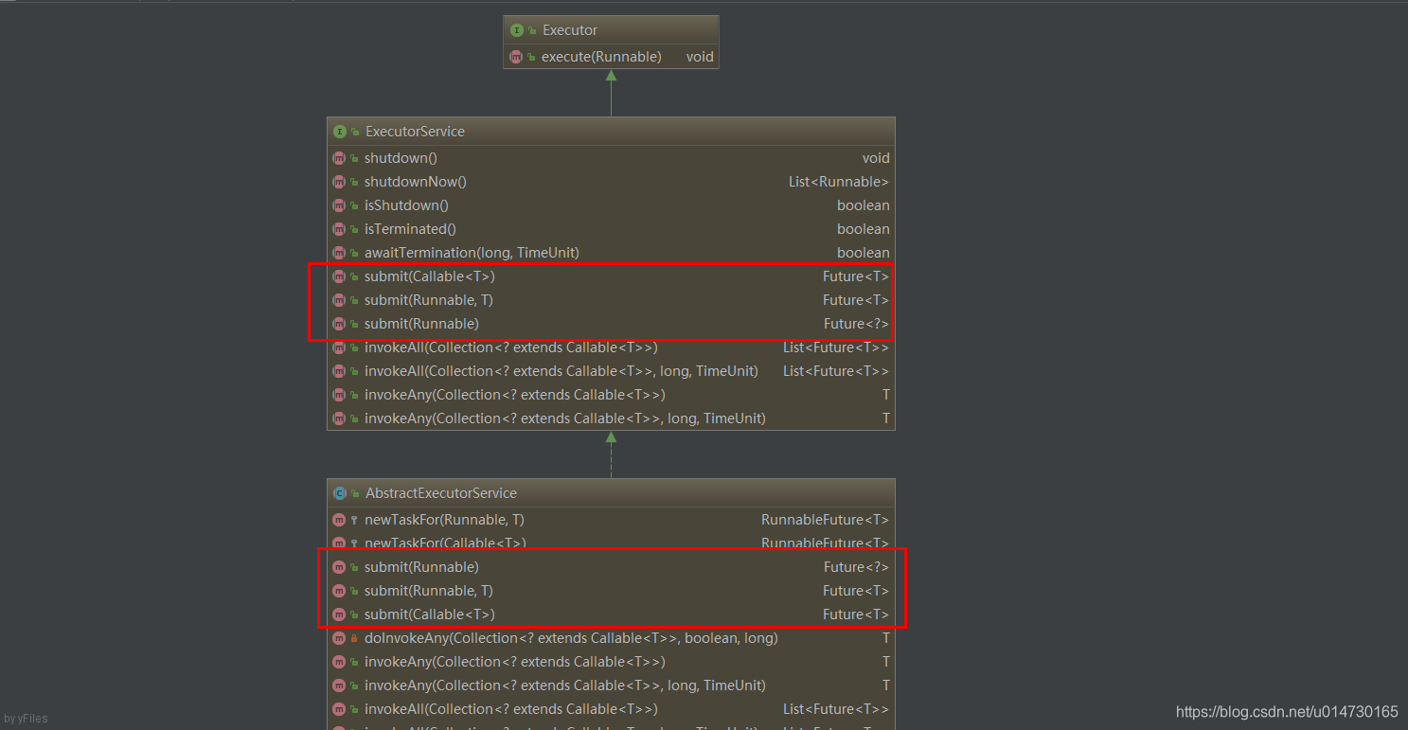1408x730 pixels.
Task: Click method icon of AbstractExecutorService submit(Runnable, T)
Action: (x=339, y=591)
